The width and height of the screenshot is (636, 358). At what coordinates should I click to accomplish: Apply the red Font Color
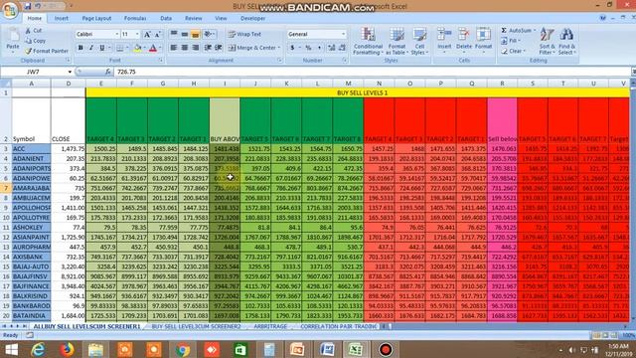click(x=153, y=49)
